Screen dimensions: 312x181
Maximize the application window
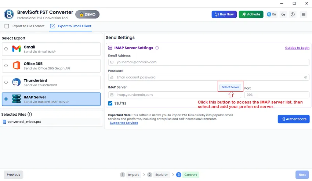tap(294, 3)
